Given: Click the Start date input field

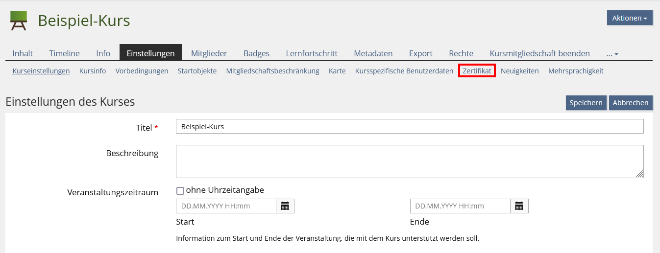Looking at the screenshot, I should point(226,206).
